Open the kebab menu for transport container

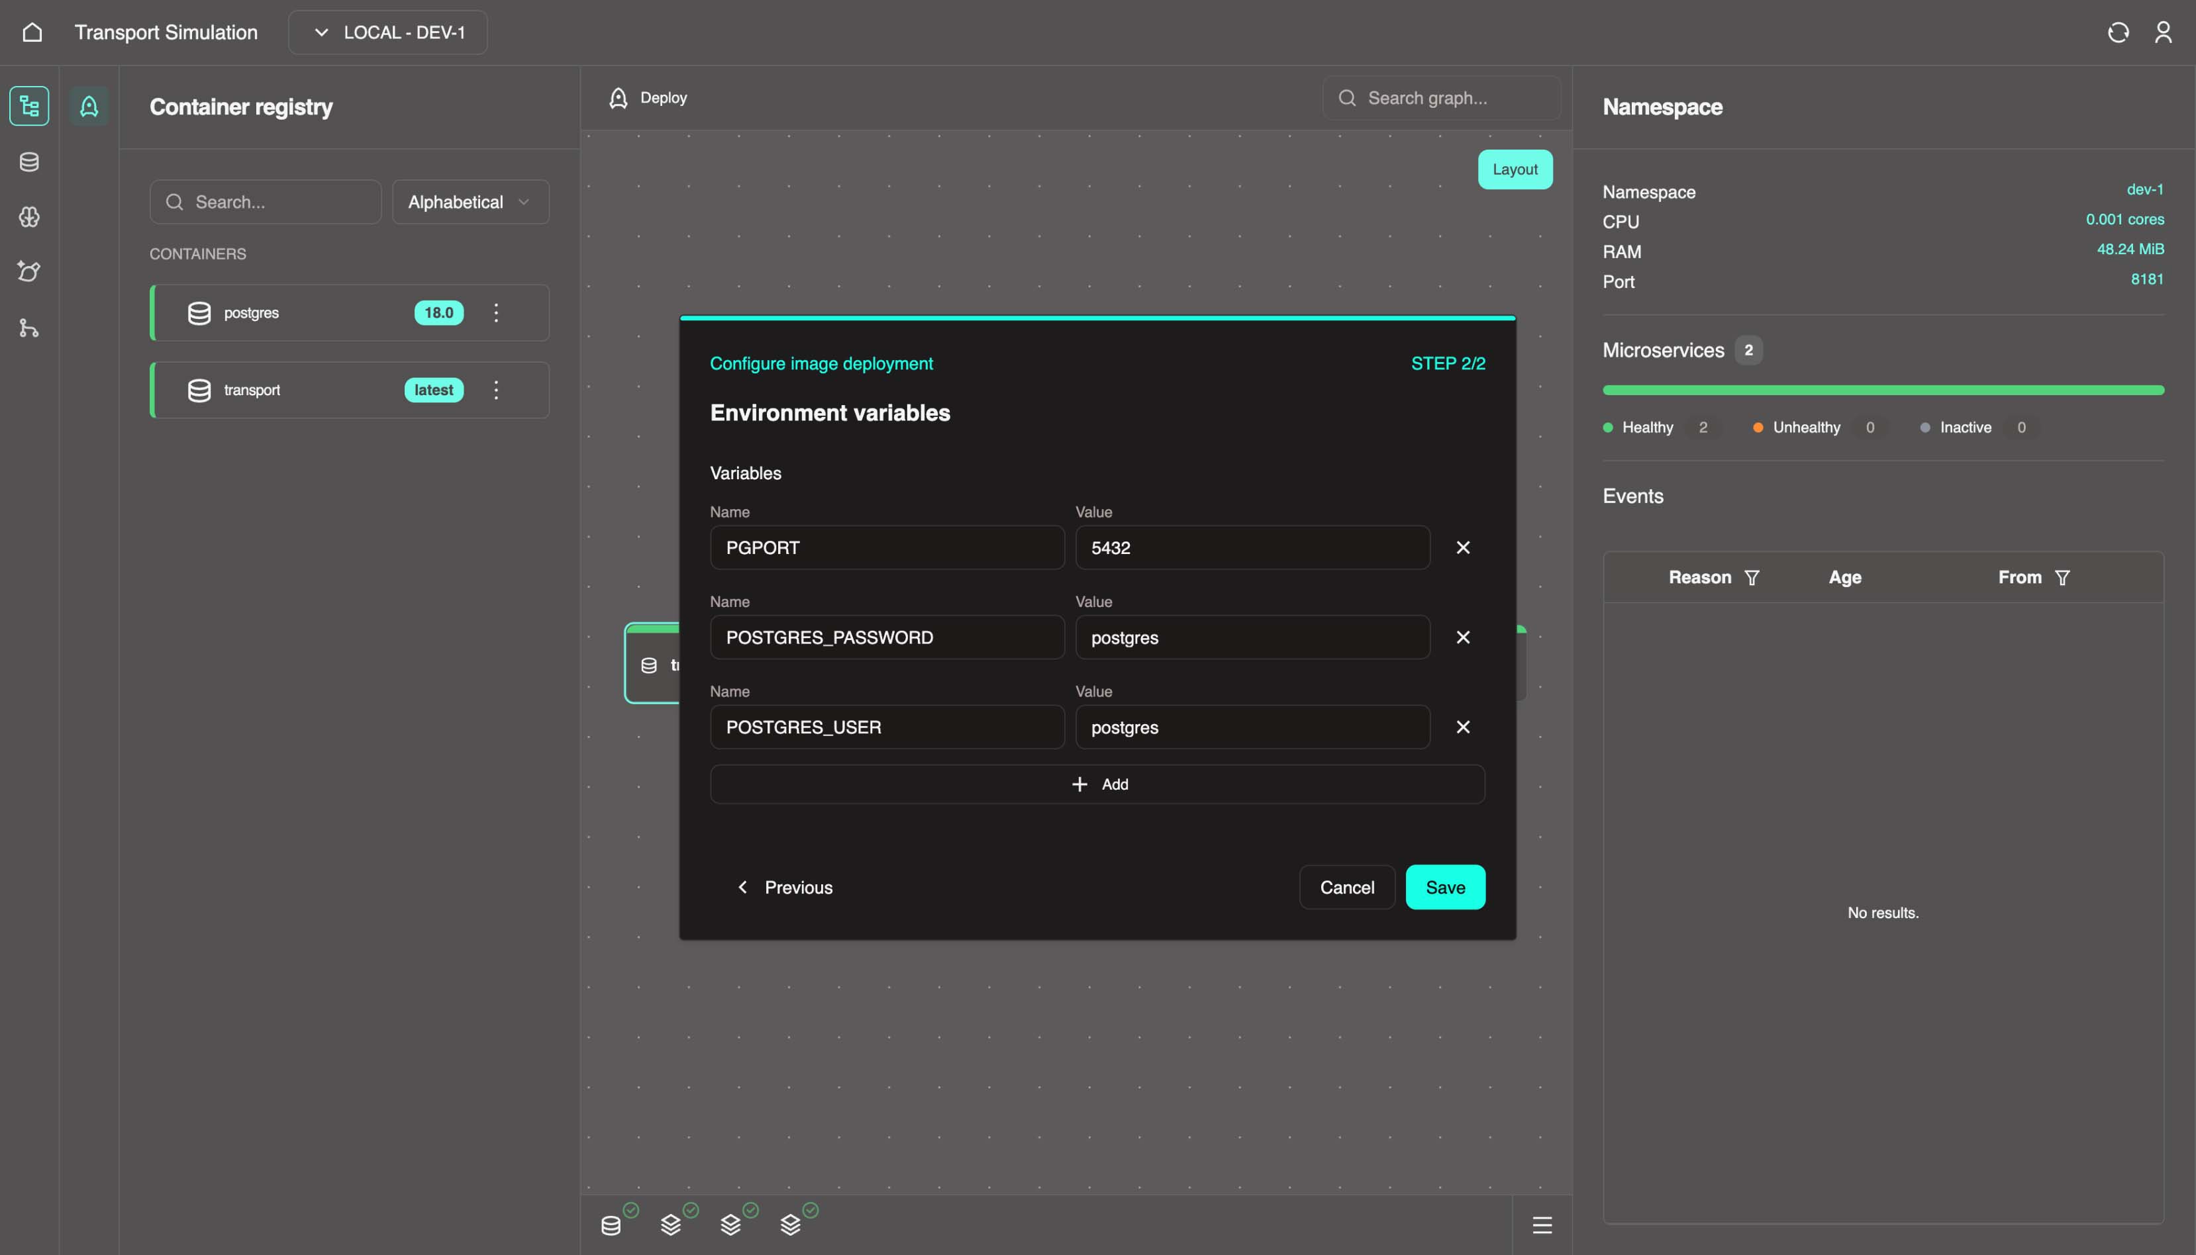[x=496, y=391]
